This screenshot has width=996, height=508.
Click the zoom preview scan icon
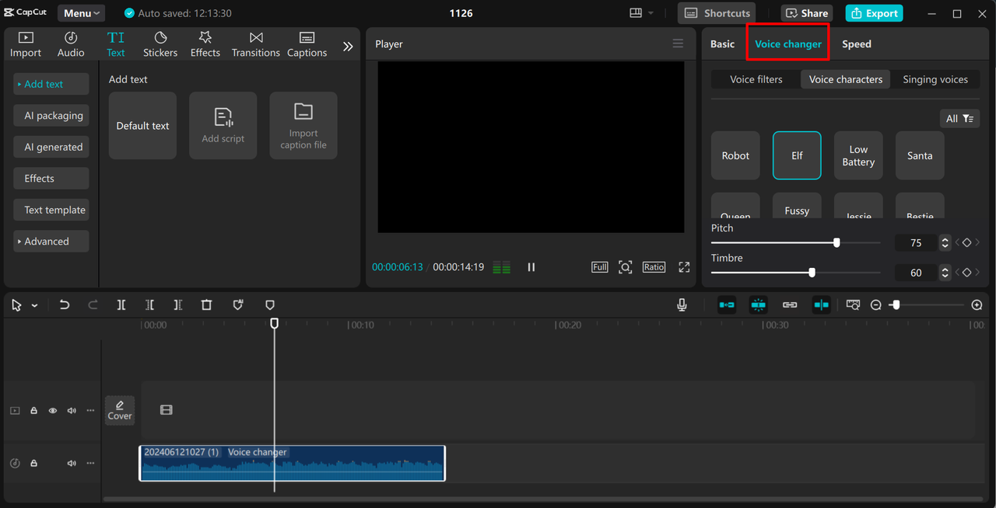click(625, 267)
